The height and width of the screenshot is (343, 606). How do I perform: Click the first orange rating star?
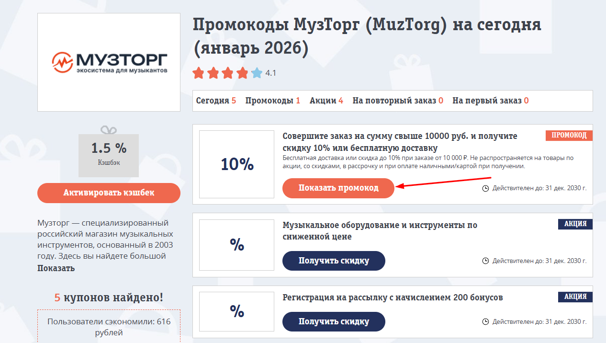[x=198, y=73]
